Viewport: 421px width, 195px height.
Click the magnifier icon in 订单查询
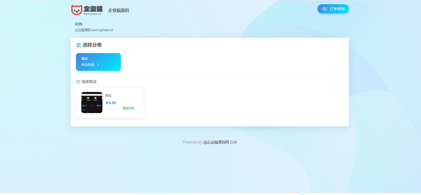325,9
